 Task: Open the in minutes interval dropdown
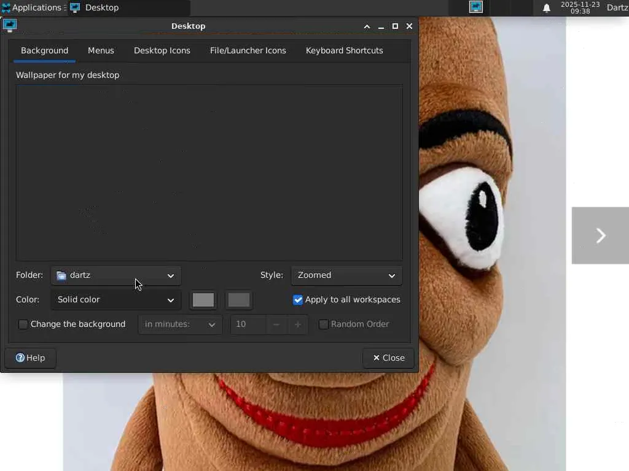pyautogui.click(x=180, y=324)
